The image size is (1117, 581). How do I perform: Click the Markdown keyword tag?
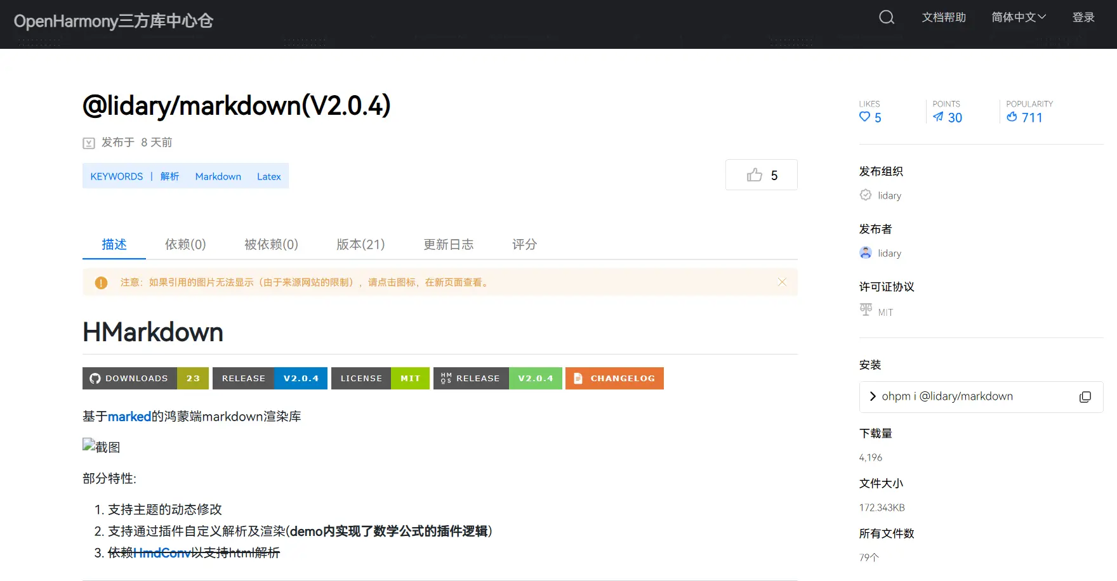click(218, 176)
